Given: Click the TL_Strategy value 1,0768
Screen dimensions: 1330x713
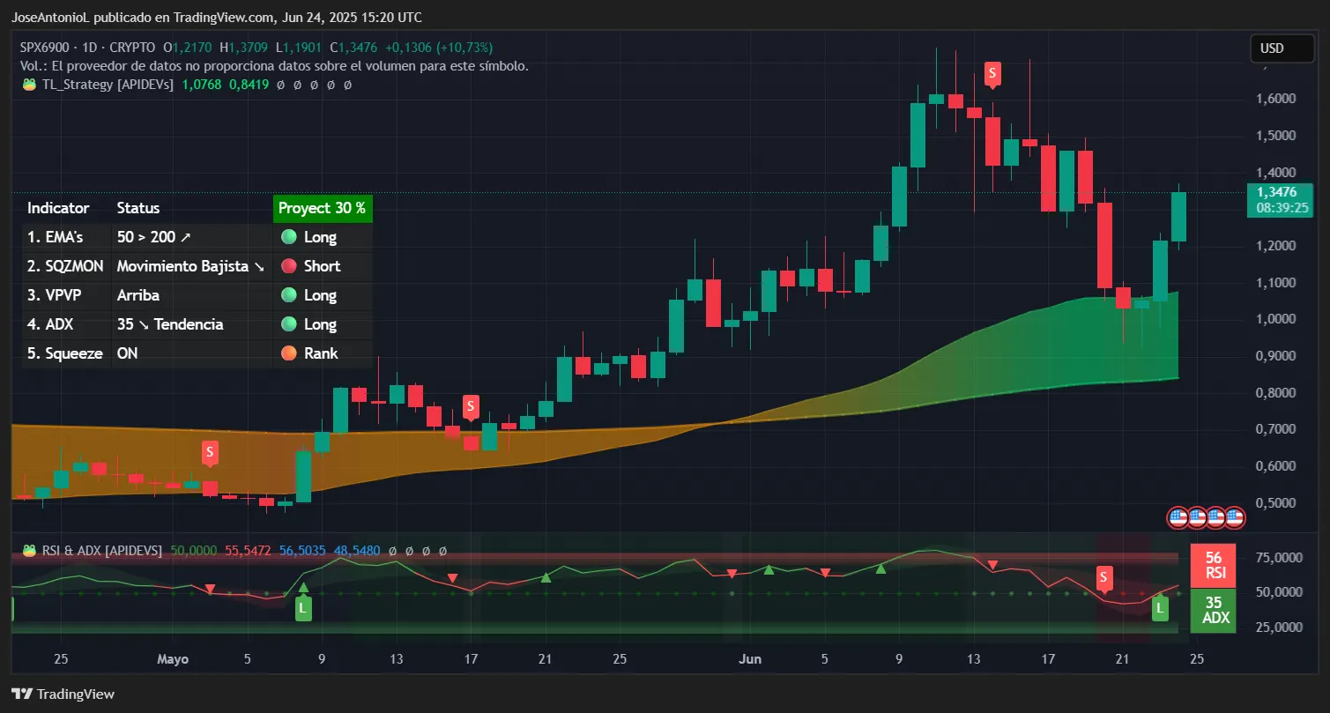Looking at the screenshot, I should pos(202,85).
